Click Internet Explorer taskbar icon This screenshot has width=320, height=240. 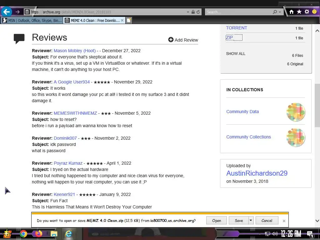68,234
